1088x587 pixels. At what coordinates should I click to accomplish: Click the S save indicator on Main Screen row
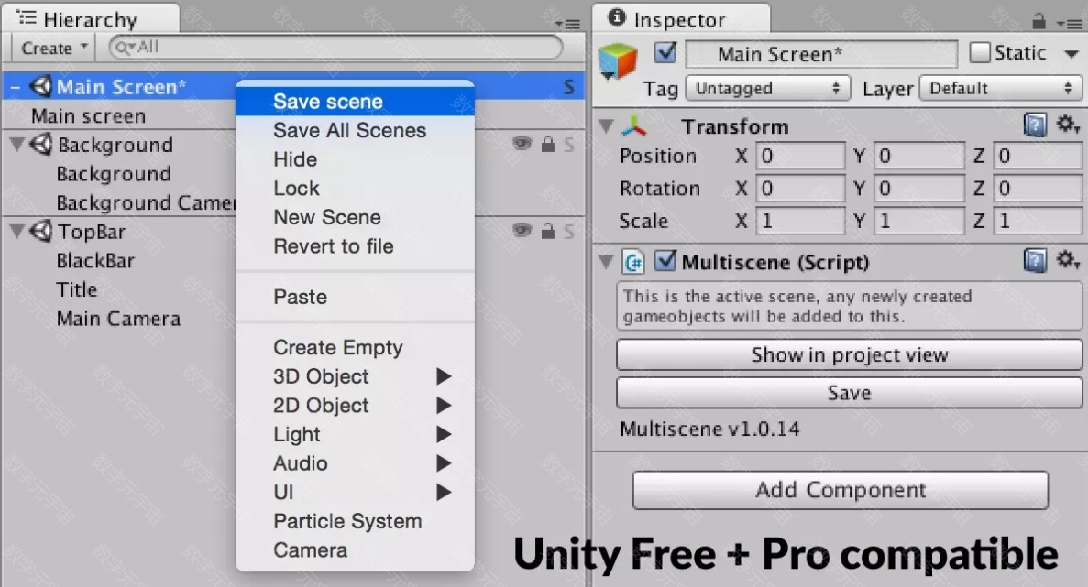tap(569, 87)
